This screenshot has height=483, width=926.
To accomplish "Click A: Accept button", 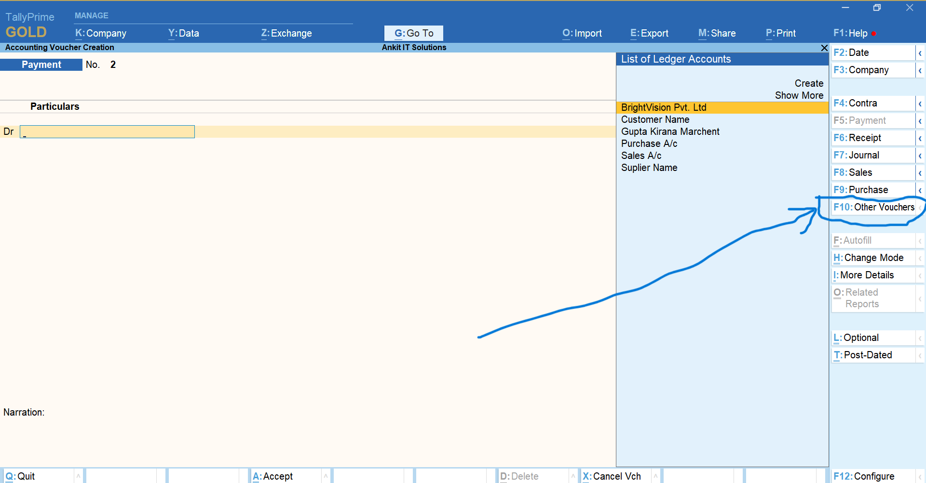I will [x=286, y=476].
